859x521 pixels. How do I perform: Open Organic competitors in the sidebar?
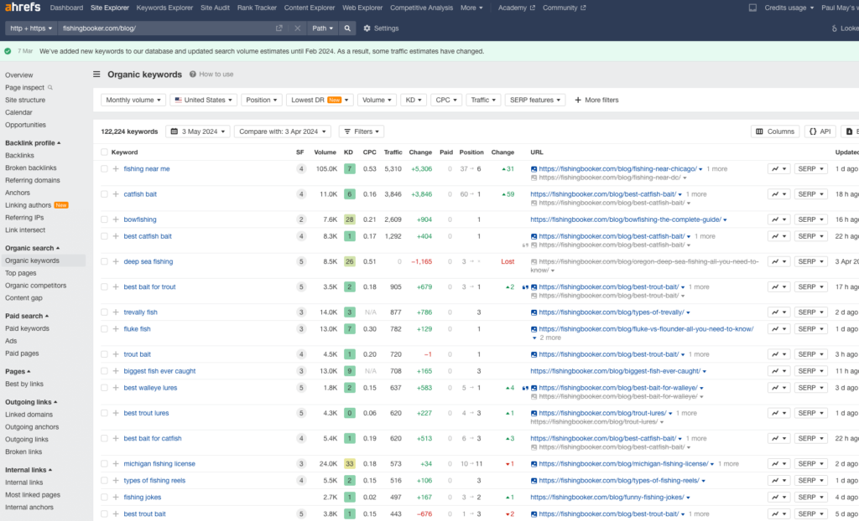34,286
